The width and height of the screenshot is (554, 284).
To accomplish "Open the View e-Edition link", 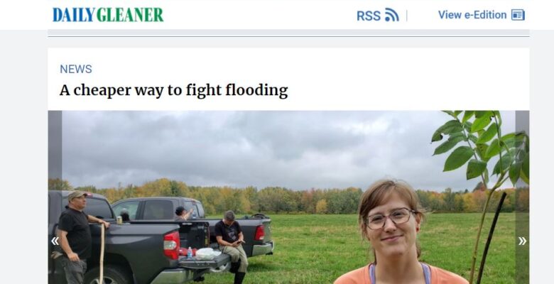I will 472,15.
